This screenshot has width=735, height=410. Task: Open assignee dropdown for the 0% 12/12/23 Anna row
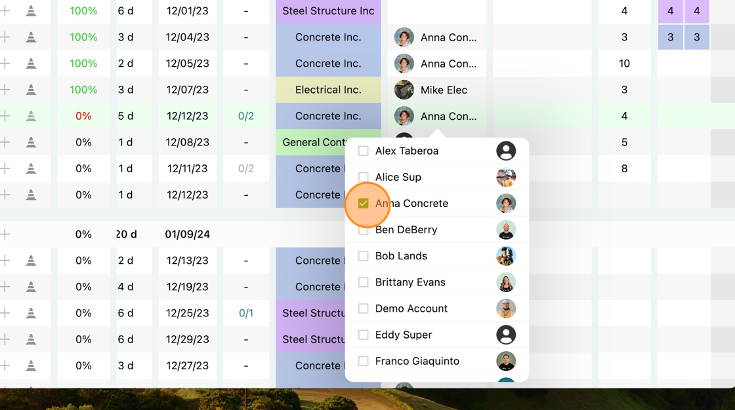437,116
